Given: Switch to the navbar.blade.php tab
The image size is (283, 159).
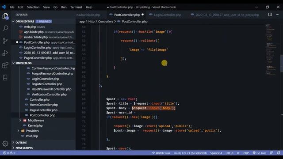Looking at the screenshot, I should pyautogui.click(x=88, y=15).
